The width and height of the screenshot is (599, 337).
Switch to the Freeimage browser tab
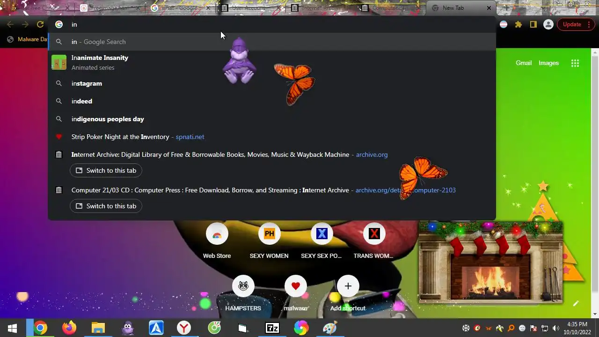click(x=110, y=8)
